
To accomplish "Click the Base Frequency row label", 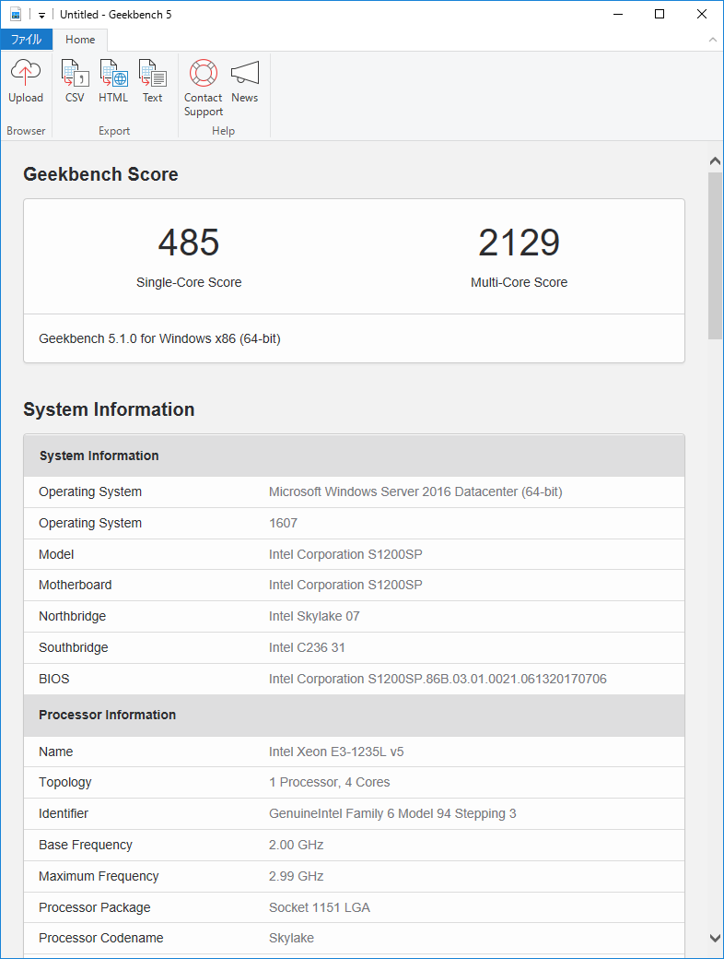I will point(86,845).
